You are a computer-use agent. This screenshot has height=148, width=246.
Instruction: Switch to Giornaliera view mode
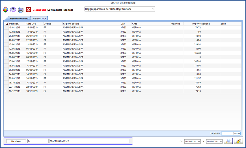(40, 10)
